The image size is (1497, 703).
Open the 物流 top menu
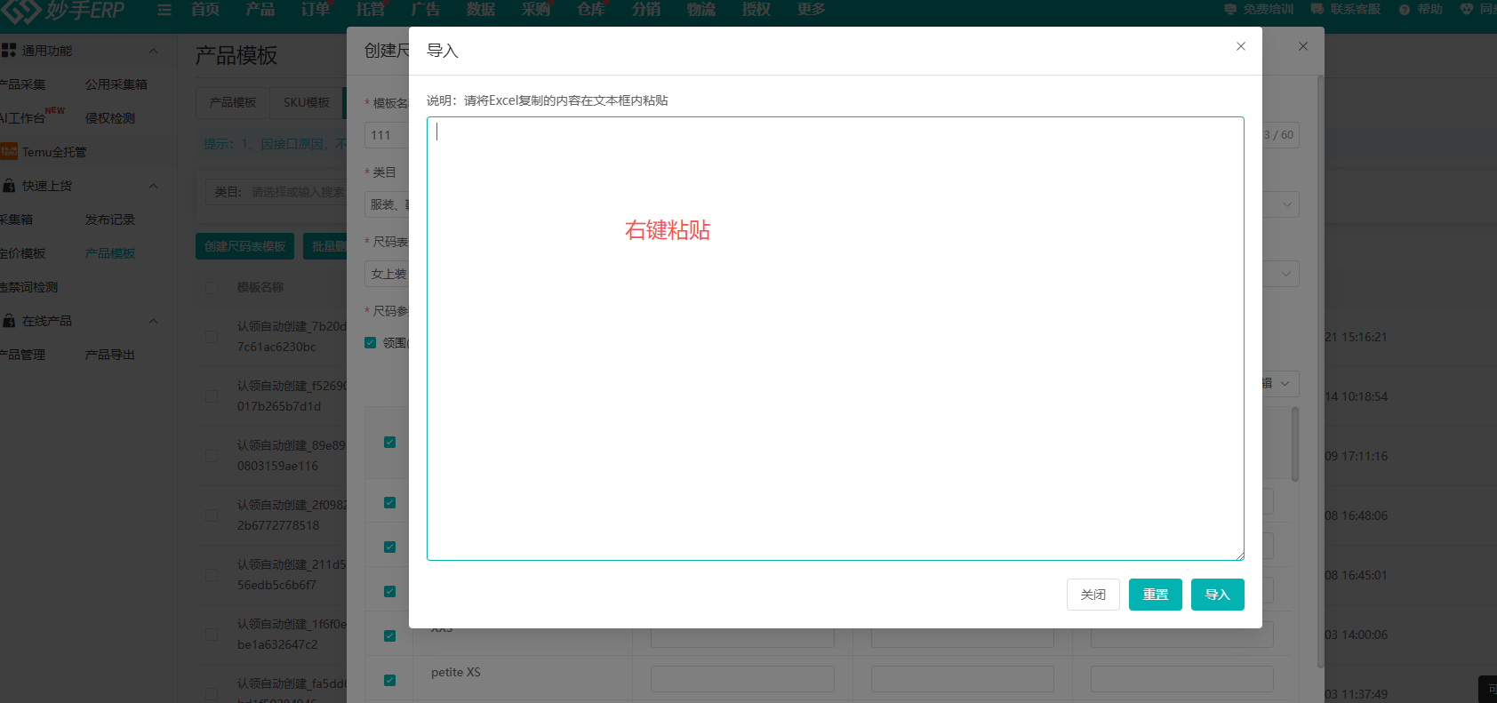coord(701,10)
